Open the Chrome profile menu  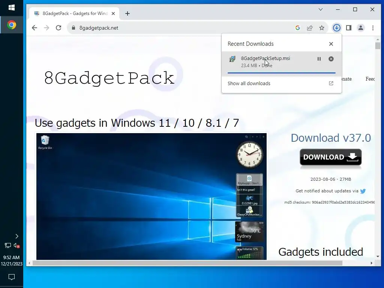point(361,28)
